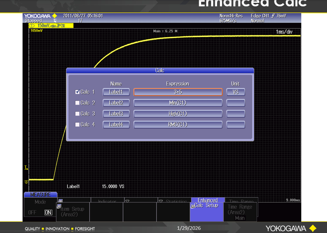
Task: Click the Enhanced Calc Setup dialog icon
Action: (x=193, y=206)
